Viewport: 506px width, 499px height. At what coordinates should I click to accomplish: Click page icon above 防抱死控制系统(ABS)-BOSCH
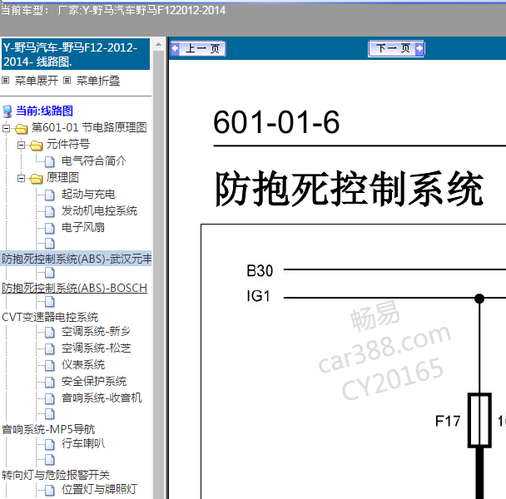click(x=49, y=273)
